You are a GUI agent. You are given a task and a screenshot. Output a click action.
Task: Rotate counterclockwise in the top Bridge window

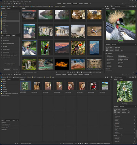pyautogui.click(x=23, y=3)
